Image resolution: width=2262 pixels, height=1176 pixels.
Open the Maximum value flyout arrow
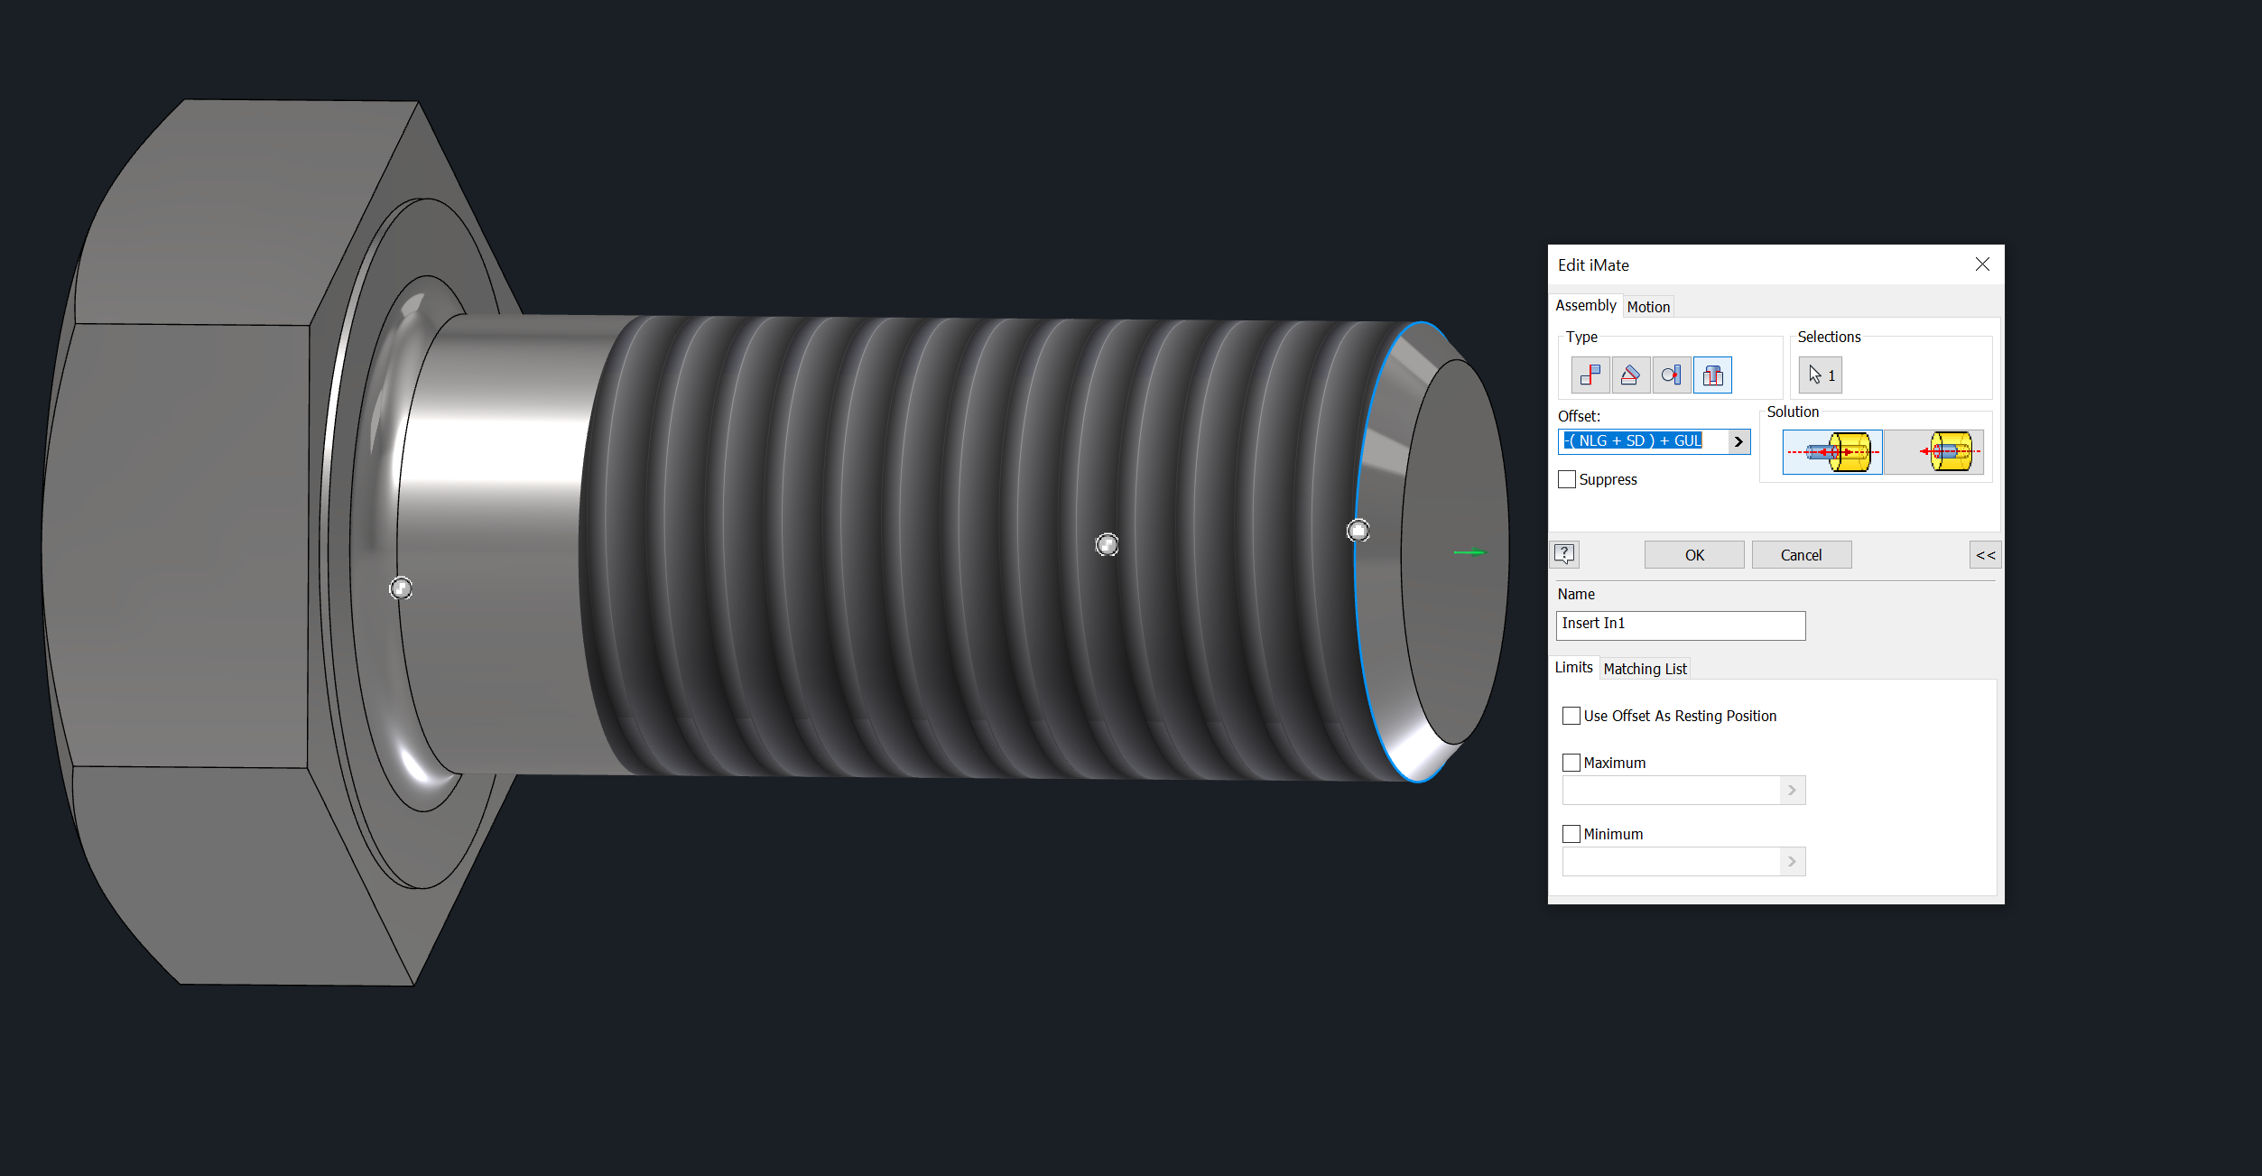pyautogui.click(x=1793, y=790)
